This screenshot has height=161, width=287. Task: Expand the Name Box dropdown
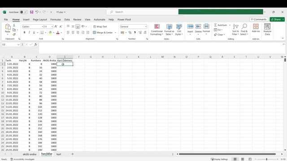point(18,45)
